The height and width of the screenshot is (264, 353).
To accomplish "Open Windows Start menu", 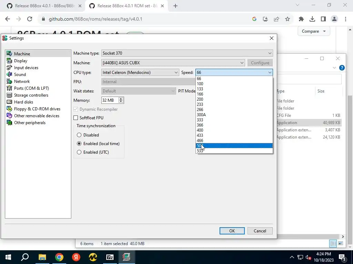I will pyautogui.click(x=8, y=257).
